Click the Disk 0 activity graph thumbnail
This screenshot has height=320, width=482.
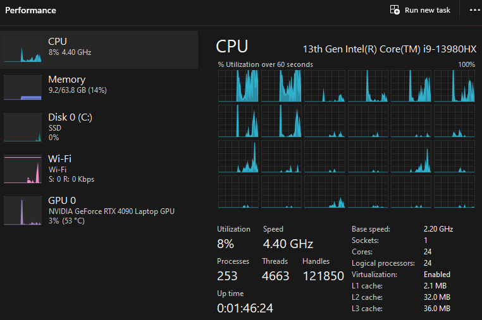tap(23, 127)
